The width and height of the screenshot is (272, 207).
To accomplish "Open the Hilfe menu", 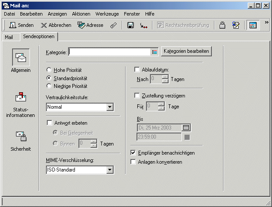I will (150, 14).
